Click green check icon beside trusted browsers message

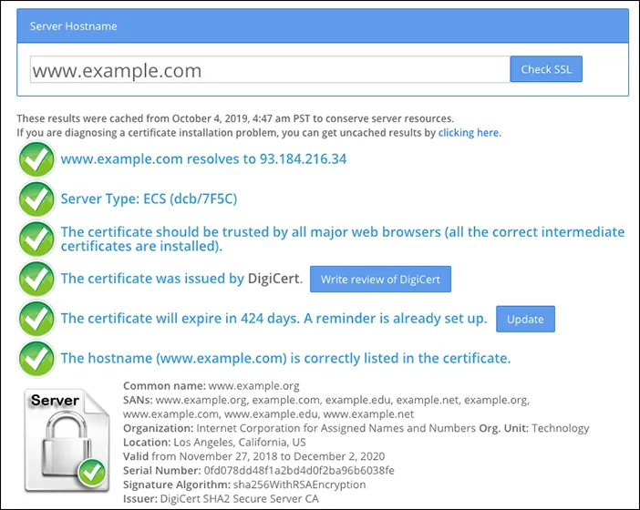[36, 239]
